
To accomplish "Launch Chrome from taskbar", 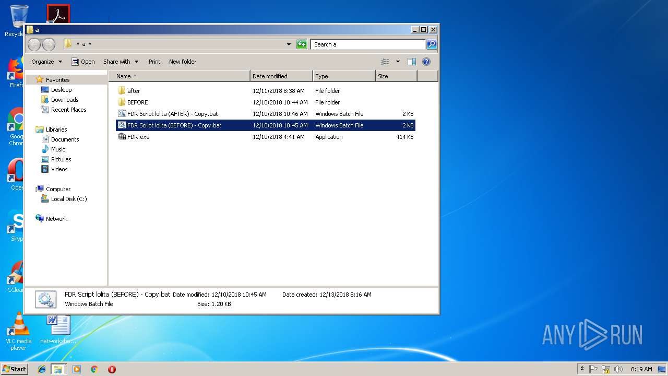I will 94,369.
